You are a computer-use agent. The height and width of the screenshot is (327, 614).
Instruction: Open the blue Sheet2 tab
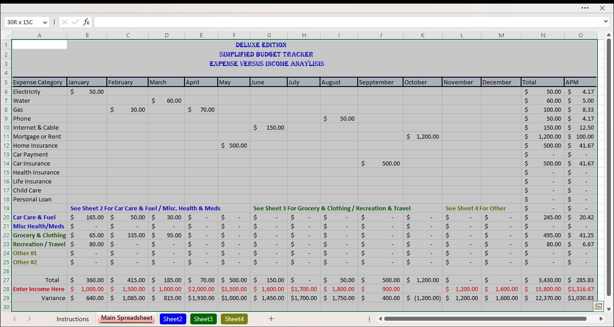point(173,319)
